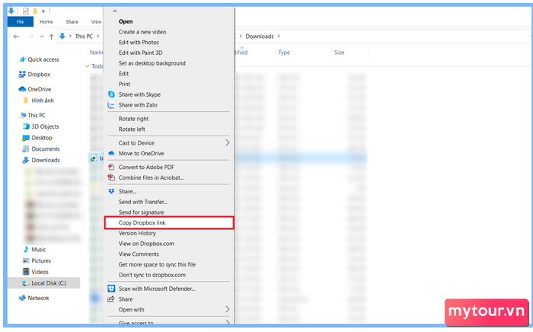Select Downloads in the navigation pane
533x332 pixels.
point(46,161)
